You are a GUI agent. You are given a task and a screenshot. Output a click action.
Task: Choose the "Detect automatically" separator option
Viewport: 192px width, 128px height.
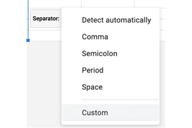tap(116, 20)
